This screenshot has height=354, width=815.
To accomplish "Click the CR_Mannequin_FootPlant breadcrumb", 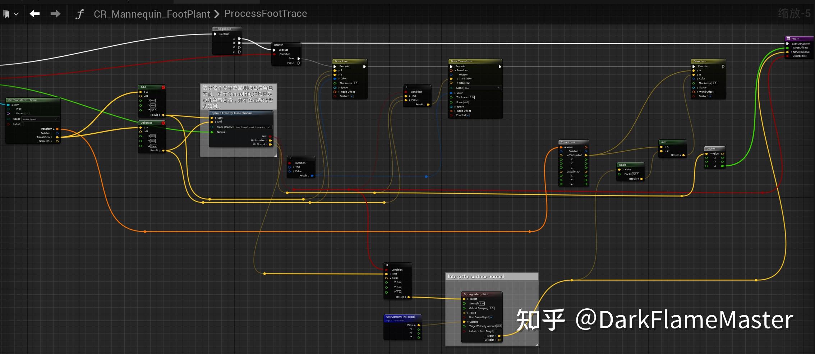I will click(152, 14).
